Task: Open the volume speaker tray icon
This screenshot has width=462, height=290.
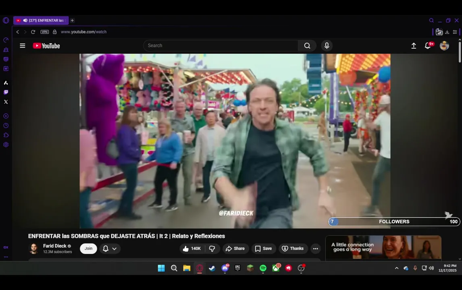Action: (431, 268)
